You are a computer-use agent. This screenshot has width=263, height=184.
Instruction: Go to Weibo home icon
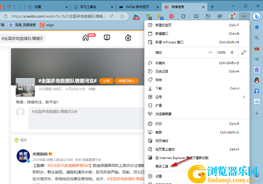85,38
